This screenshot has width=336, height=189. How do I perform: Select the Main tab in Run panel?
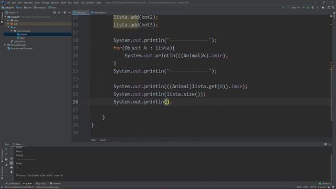18,144
